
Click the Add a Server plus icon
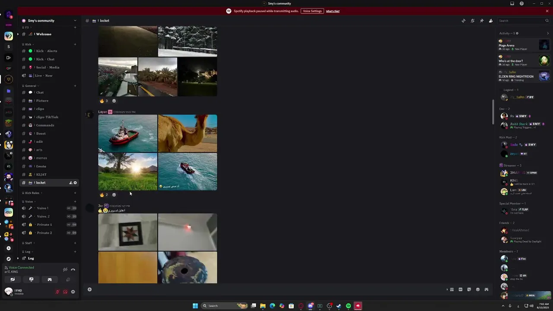[x=8, y=248]
